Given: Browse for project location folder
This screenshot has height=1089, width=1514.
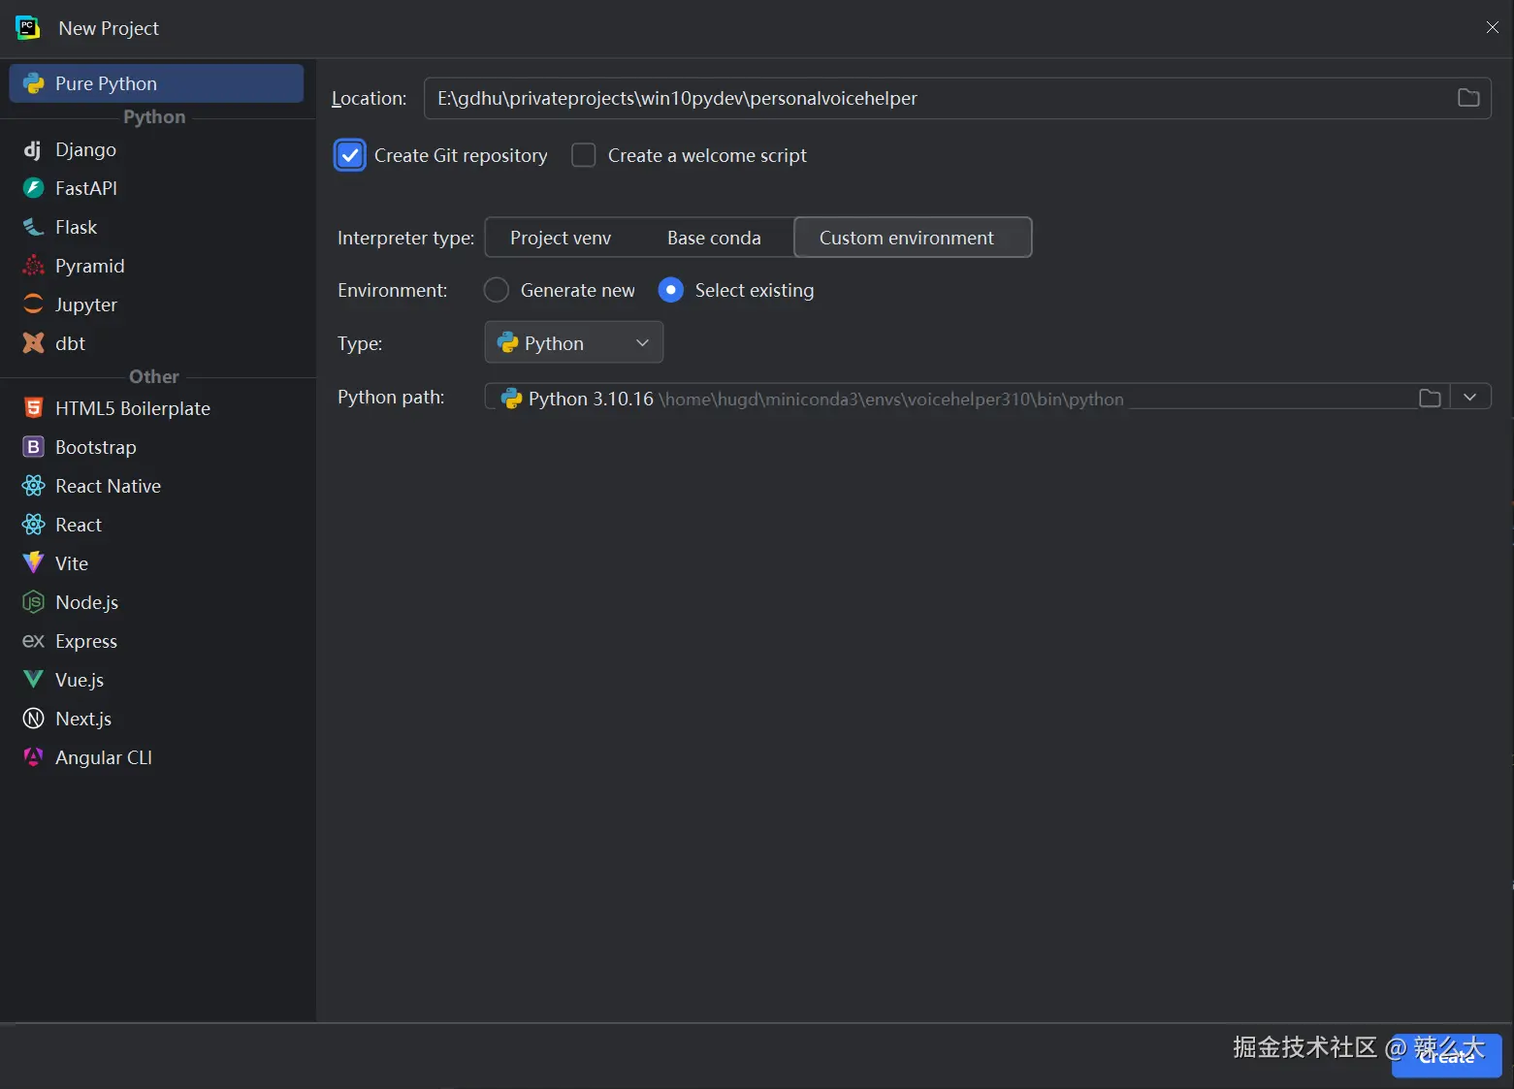Looking at the screenshot, I should tap(1468, 98).
